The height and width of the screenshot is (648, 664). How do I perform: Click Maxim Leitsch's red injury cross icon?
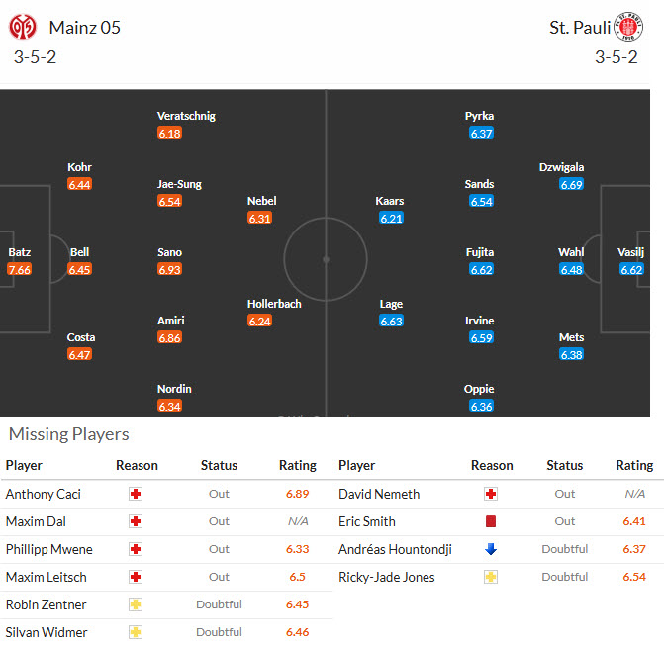pos(136,577)
